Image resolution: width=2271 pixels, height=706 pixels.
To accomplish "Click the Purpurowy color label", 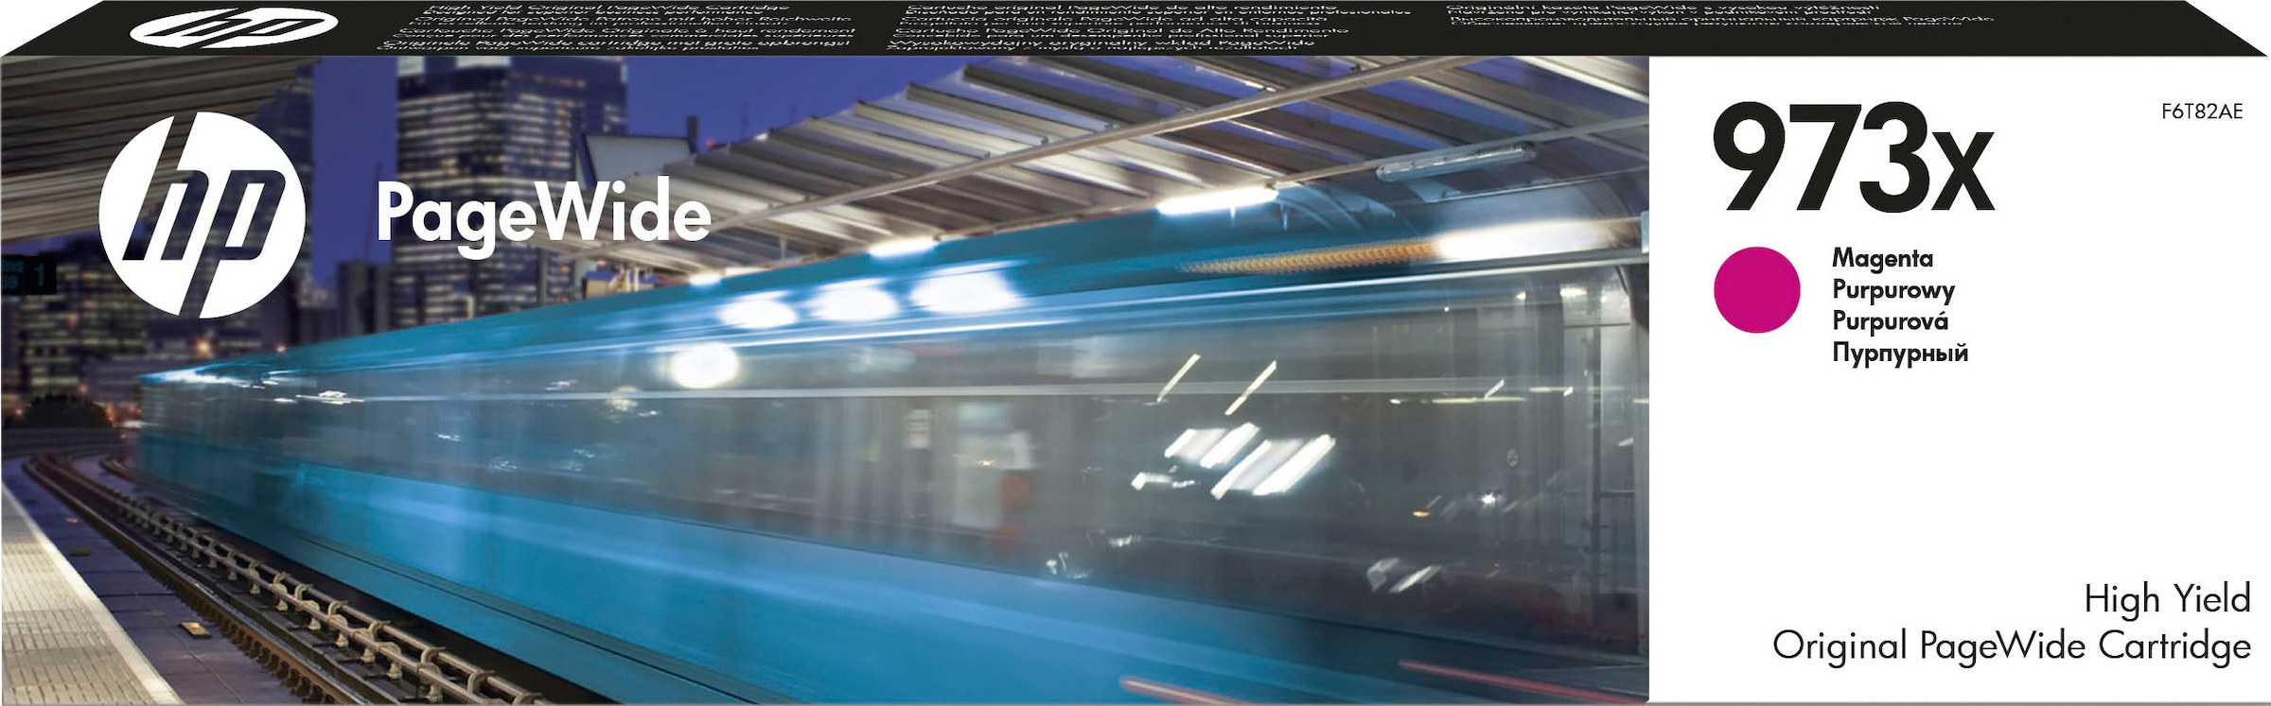I will 1892,290.
